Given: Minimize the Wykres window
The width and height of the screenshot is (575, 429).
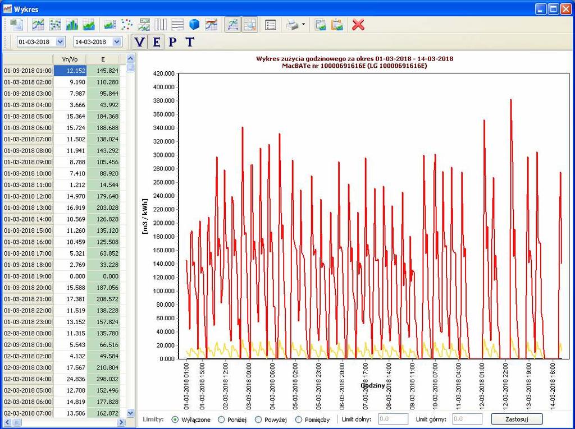Looking at the screenshot, I should 541,9.
